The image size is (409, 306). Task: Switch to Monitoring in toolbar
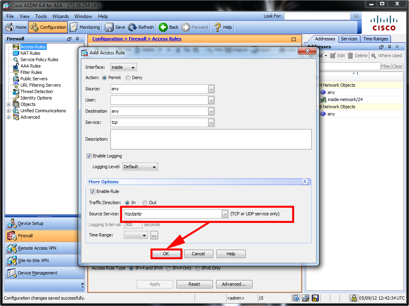85,27
